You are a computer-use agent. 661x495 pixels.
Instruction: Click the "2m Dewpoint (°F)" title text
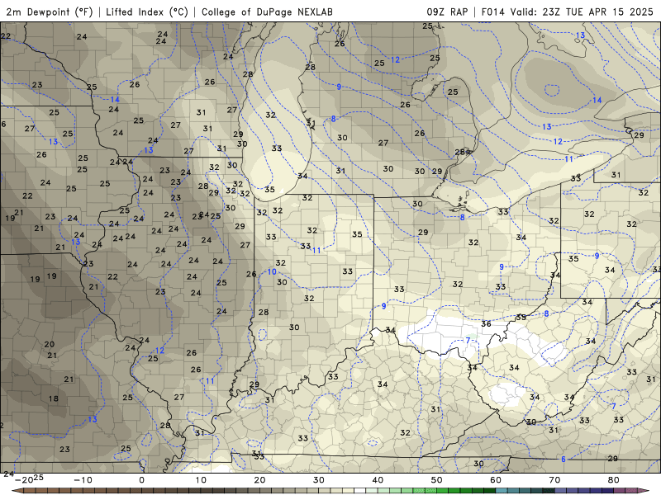coord(50,12)
